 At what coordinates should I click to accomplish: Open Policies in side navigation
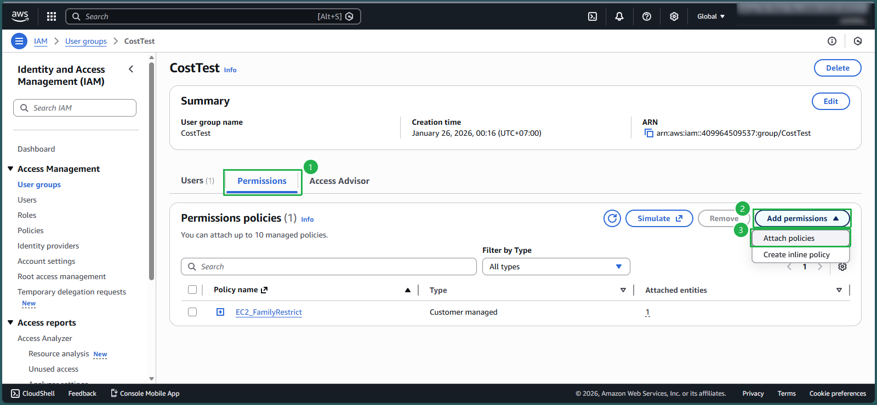pyautogui.click(x=31, y=230)
